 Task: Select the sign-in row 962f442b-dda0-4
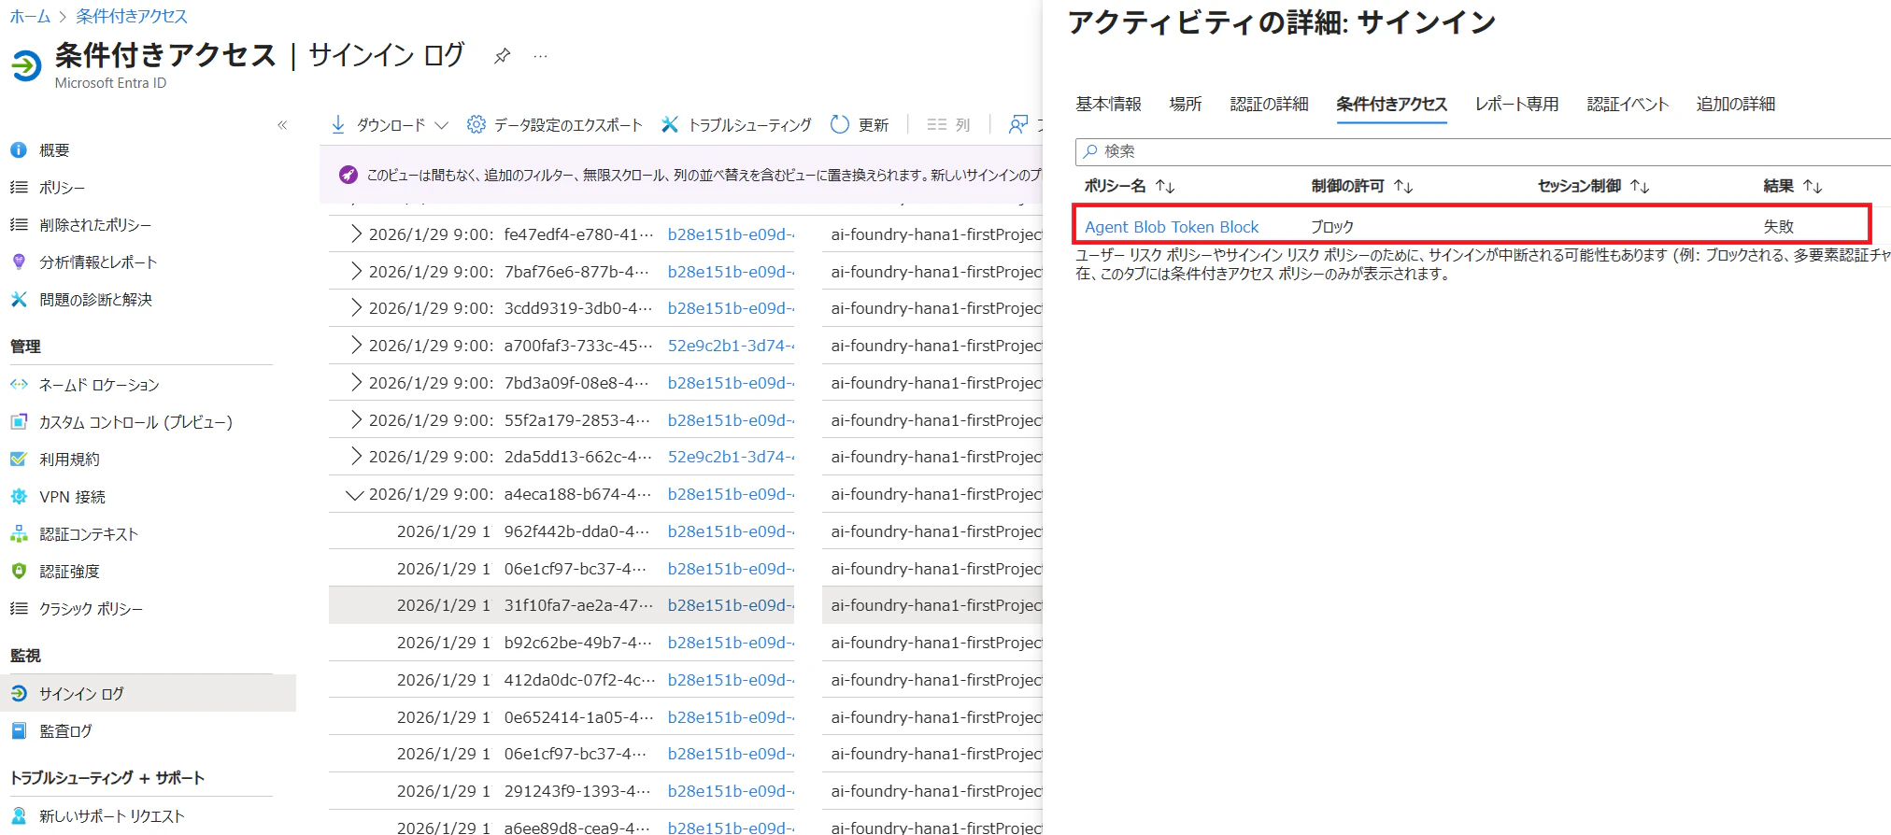pos(688,531)
